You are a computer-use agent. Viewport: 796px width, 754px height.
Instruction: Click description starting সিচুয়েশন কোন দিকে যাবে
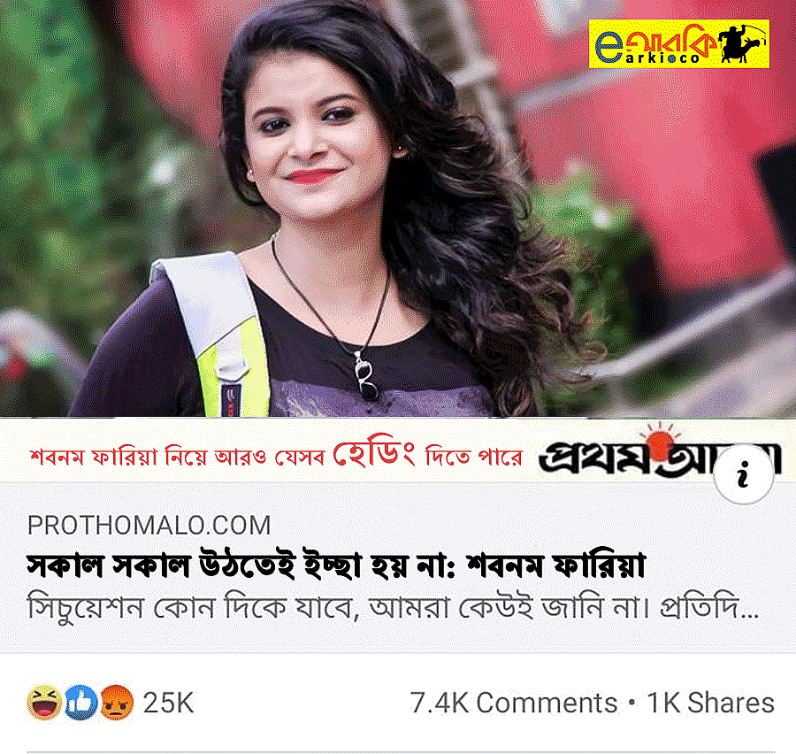(393, 608)
